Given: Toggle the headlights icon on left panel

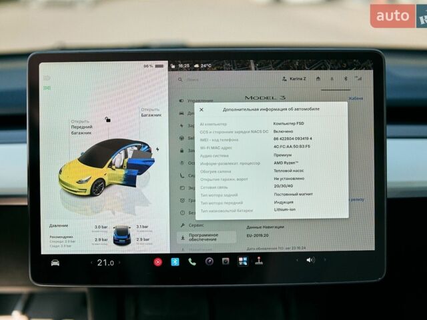Looking at the screenshot, I should (47, 79).
